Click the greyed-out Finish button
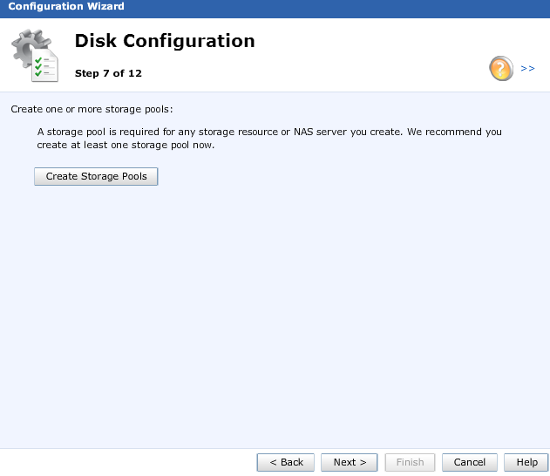 [x=410, y=462]
